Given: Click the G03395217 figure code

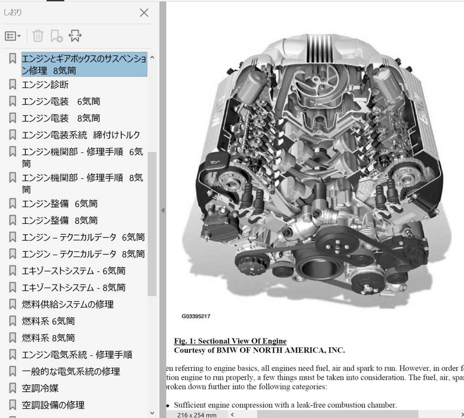Looking at the screenshot, I should (x=196, y=316).
